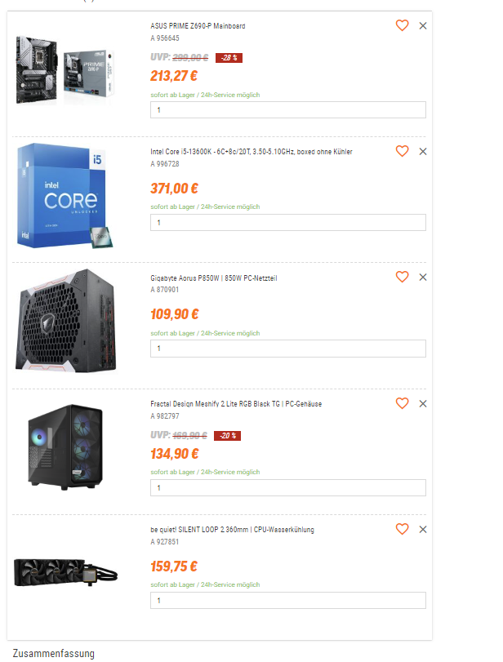
Task: Add ASUS PRIME Z690-P Mainboard to wishlist
Action: click(x=402, y=25)
